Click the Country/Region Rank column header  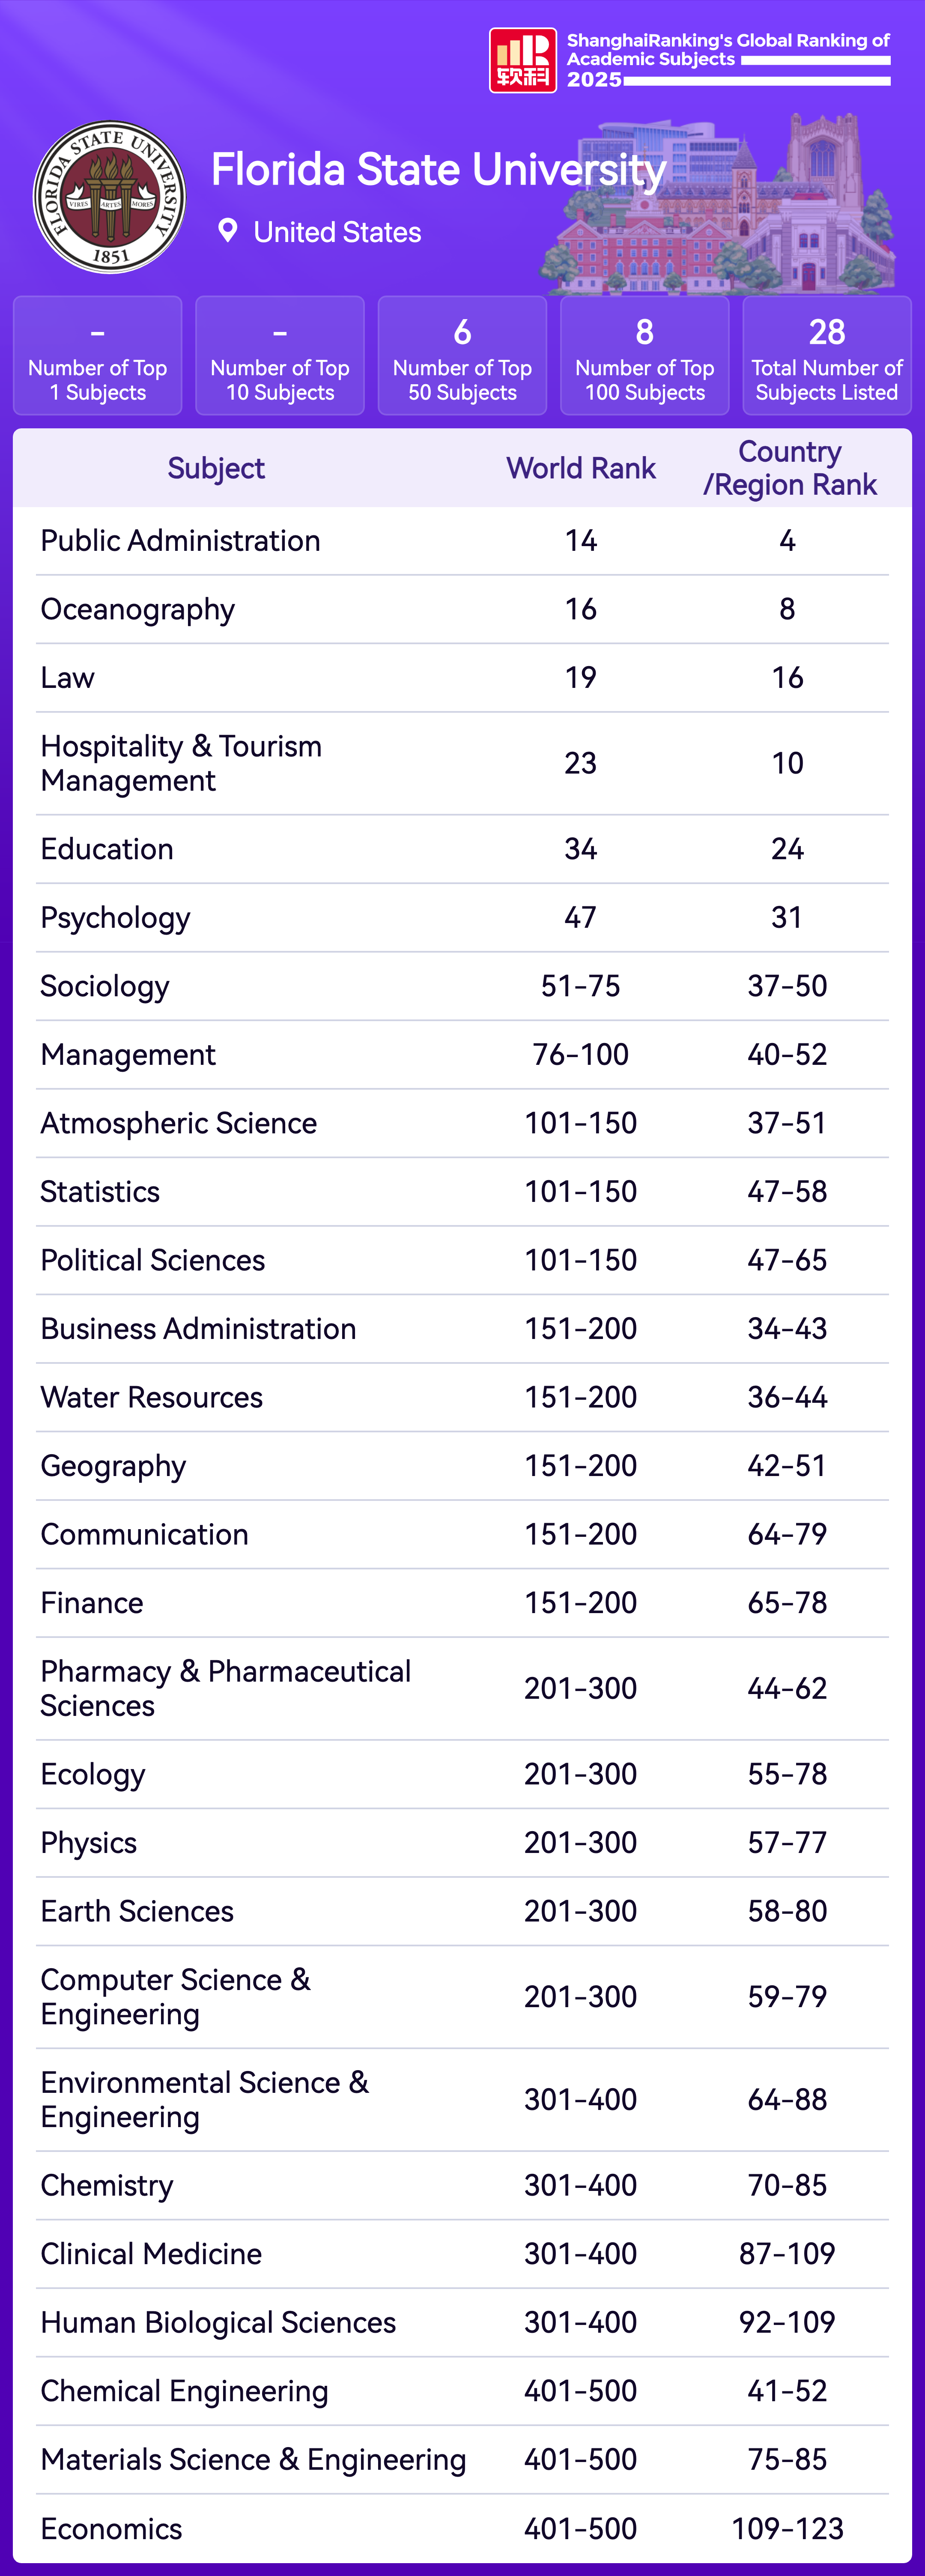(789, 468)
